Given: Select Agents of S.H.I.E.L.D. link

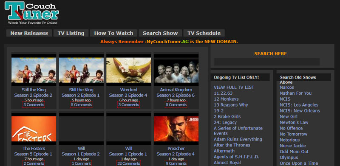Looking at the screenshot, I should click(x=237, y=157).
